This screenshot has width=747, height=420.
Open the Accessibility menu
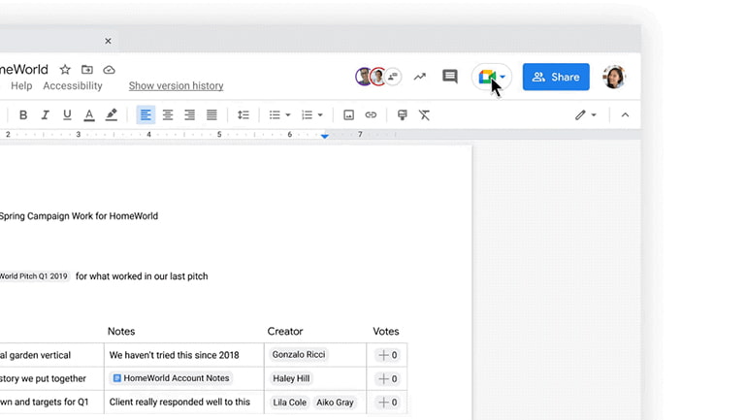73,85
